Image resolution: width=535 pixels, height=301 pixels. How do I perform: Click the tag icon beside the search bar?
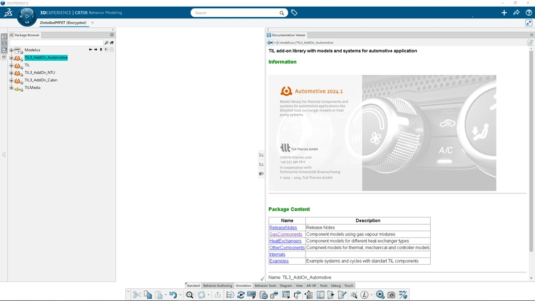294,13
